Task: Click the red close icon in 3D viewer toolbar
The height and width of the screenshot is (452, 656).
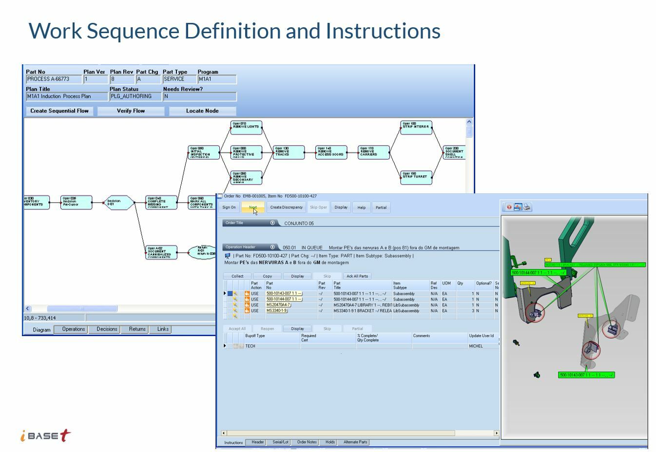Action: tap(509, 207)
